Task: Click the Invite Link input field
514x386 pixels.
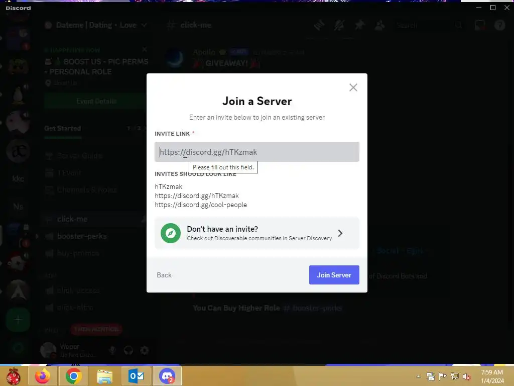Action: point(257,152)
